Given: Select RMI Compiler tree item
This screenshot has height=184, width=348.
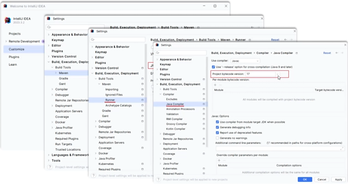Looking at the screenshot, I should [174, 119].
